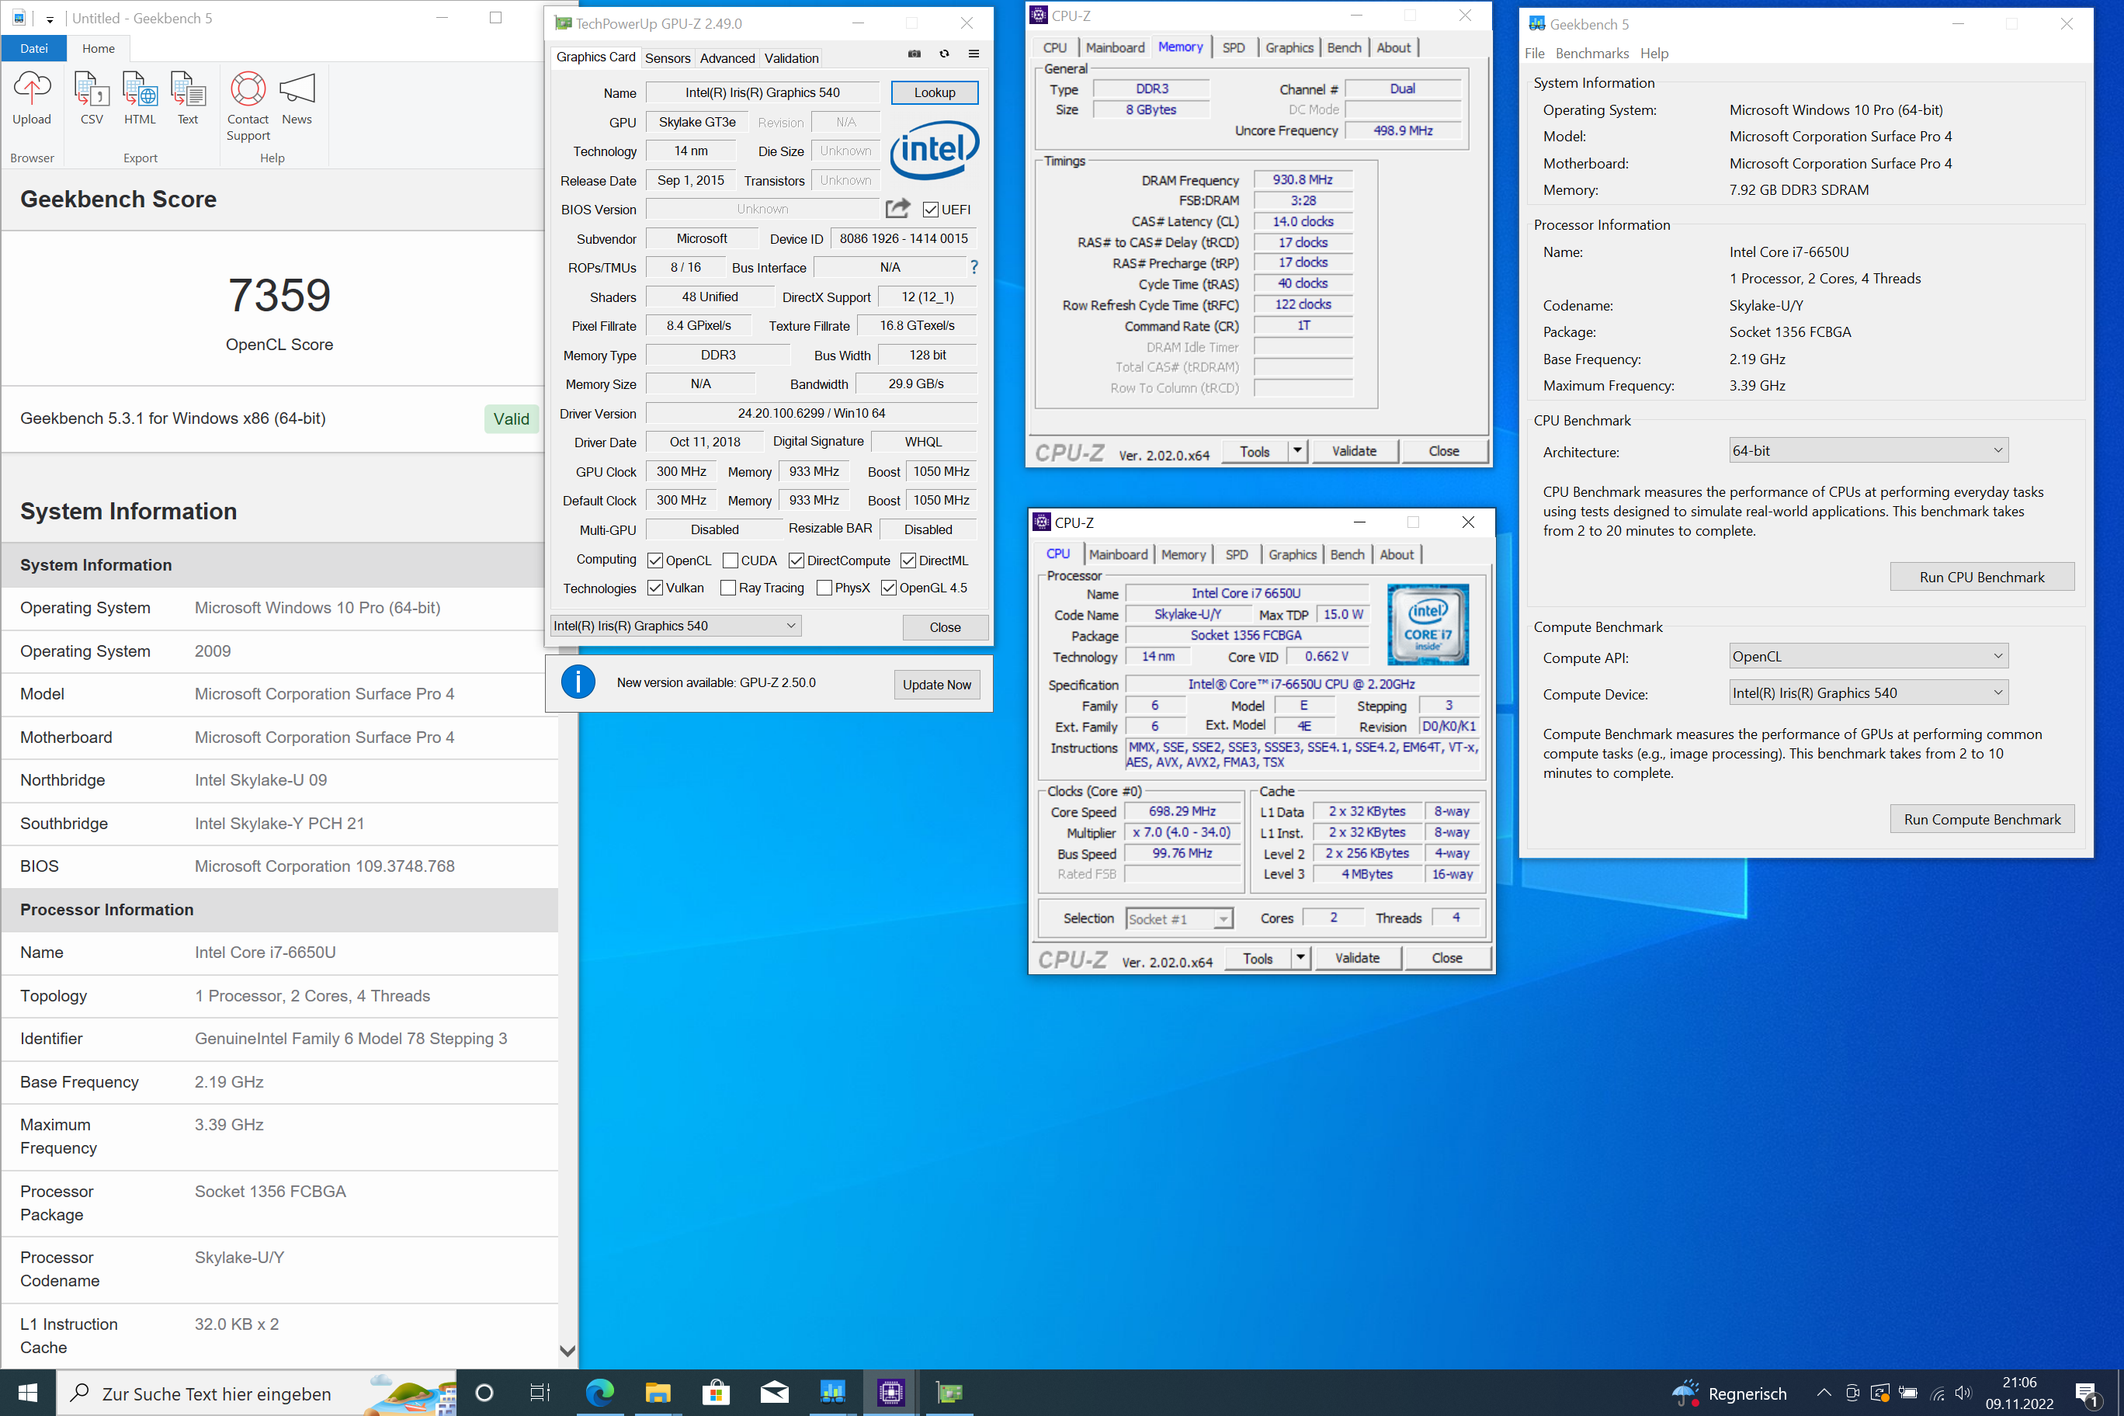This screenshot has height=1416, width=2124.
Task: Open the Mainboard tab in lower CPU-Z window
Action: (1118, 554)
